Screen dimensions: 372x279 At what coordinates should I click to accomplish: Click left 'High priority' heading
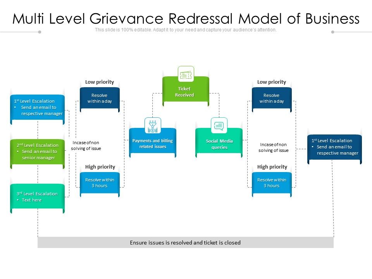tap(100, 167)
